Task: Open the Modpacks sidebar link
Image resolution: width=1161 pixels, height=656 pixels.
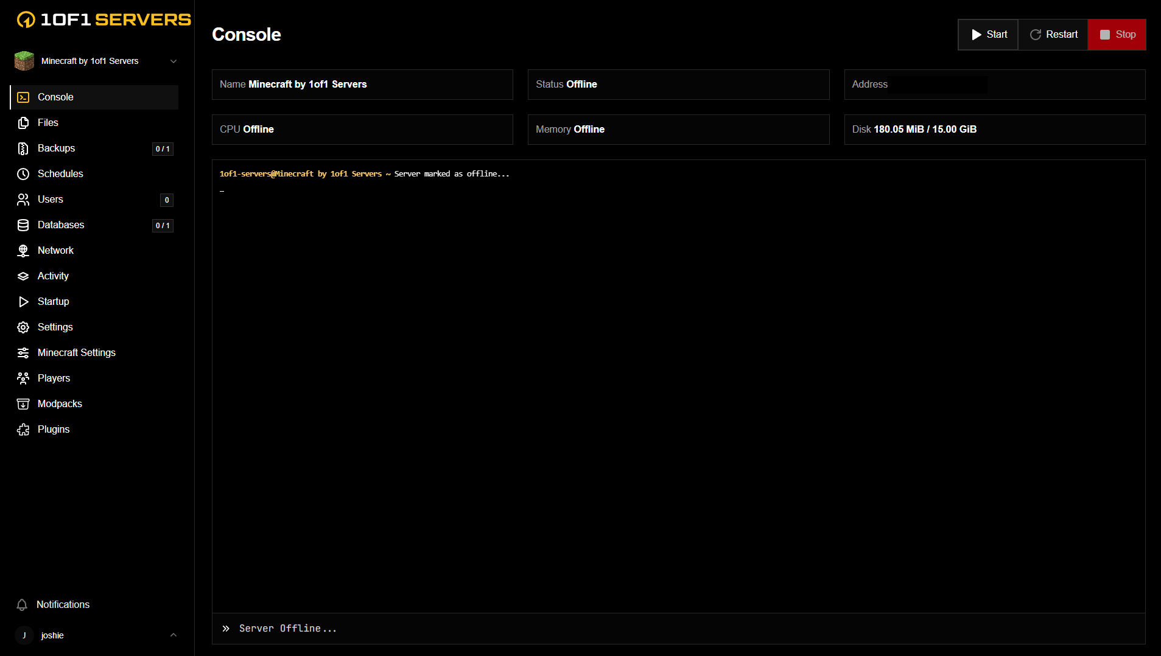Action: 94,404
